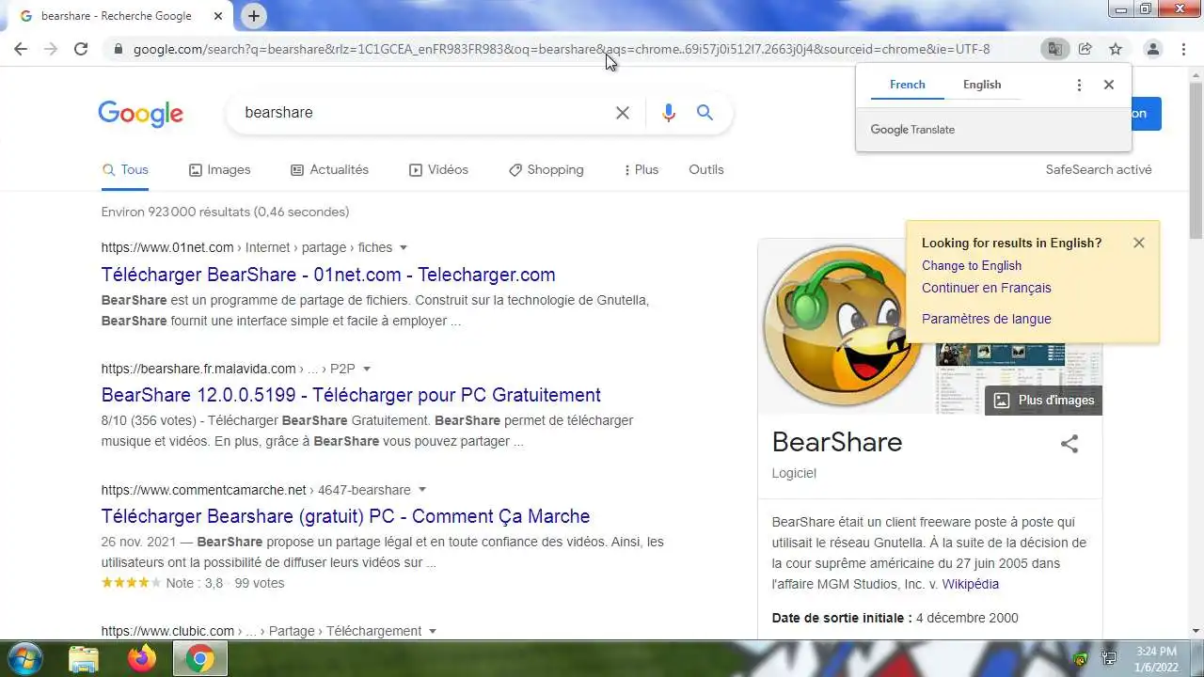
Task: Switch to the Images results tab
Action: (219, 170)
